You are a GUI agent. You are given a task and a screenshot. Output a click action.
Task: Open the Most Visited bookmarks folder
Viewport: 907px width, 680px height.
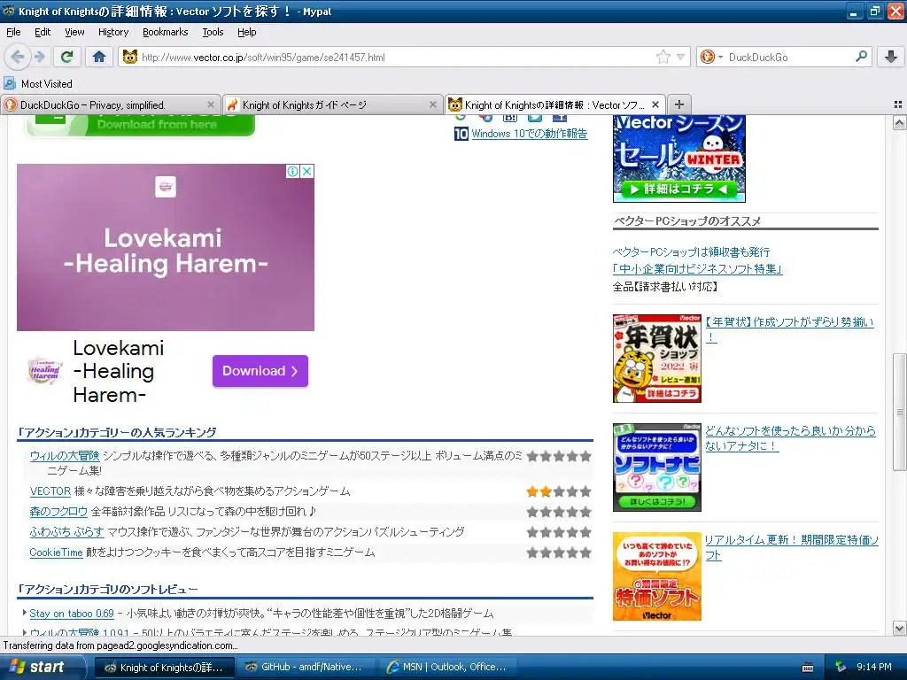(x=38, y=84)
